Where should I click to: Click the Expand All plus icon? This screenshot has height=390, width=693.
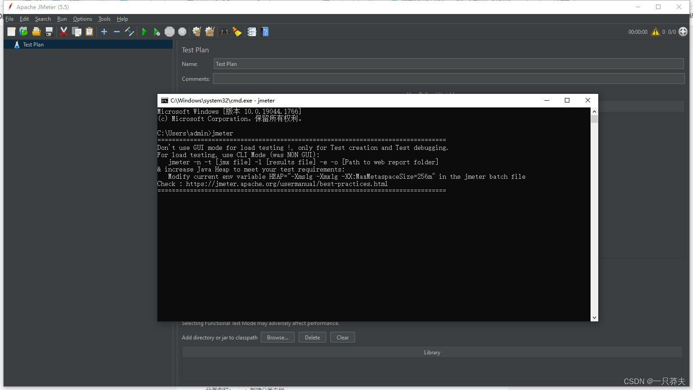104,32
